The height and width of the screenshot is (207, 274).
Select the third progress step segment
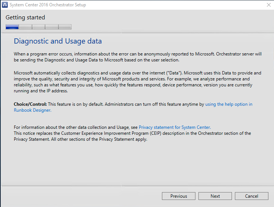38,27
